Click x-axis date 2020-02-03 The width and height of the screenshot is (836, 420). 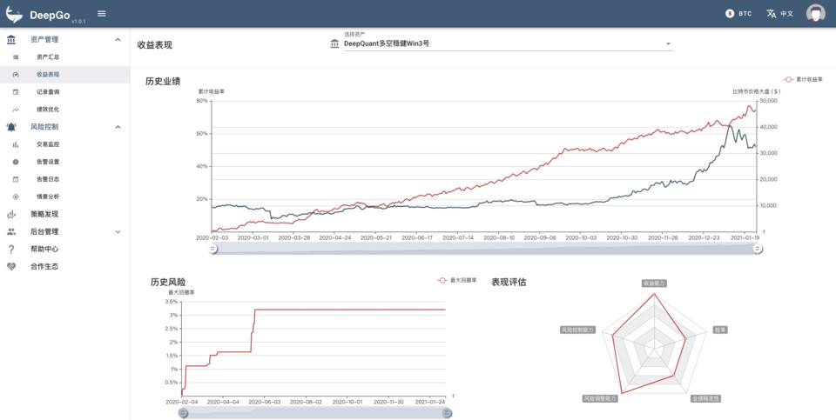click(212, 238)
